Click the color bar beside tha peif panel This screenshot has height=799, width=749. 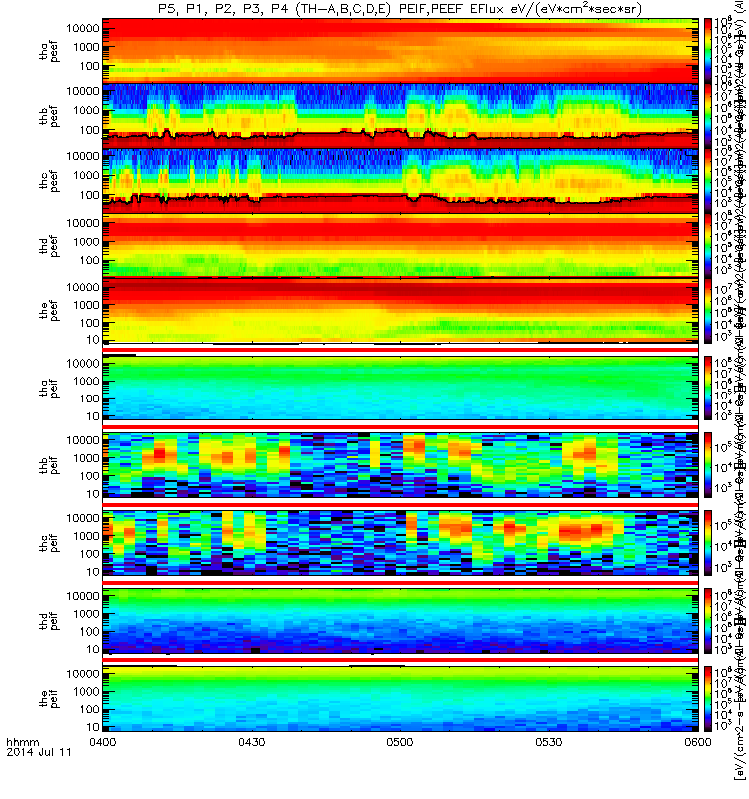pyautogui.click(x=708, y=388)
